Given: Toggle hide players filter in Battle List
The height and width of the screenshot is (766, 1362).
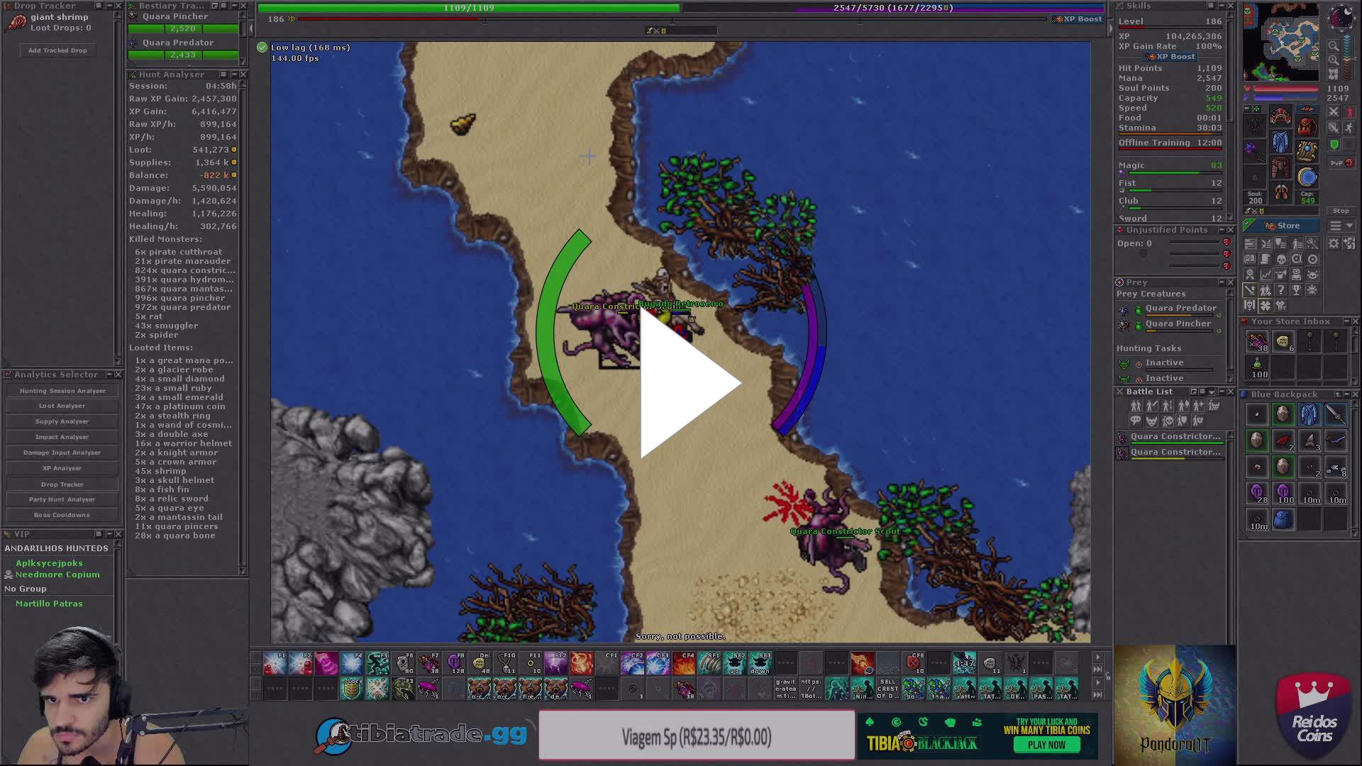Looking at the screenshot, I should [x=1136, y=406].
